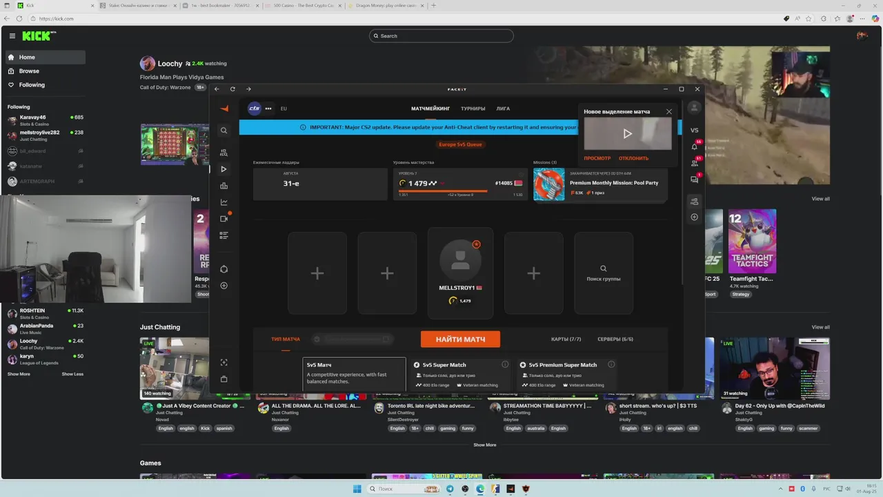Screen dimensions: 883x497
Task: Open the Kick hamburger menu
Action: pos(12,36)
